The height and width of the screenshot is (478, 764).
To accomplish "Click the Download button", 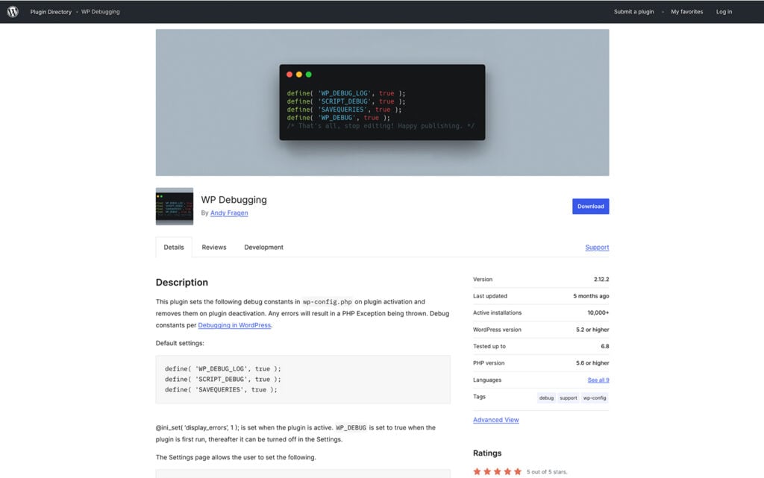I will coord(590,206).
